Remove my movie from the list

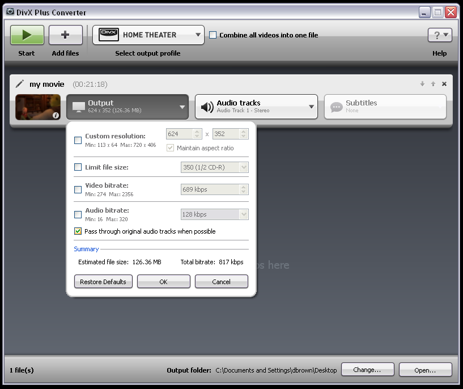[444, 84]
